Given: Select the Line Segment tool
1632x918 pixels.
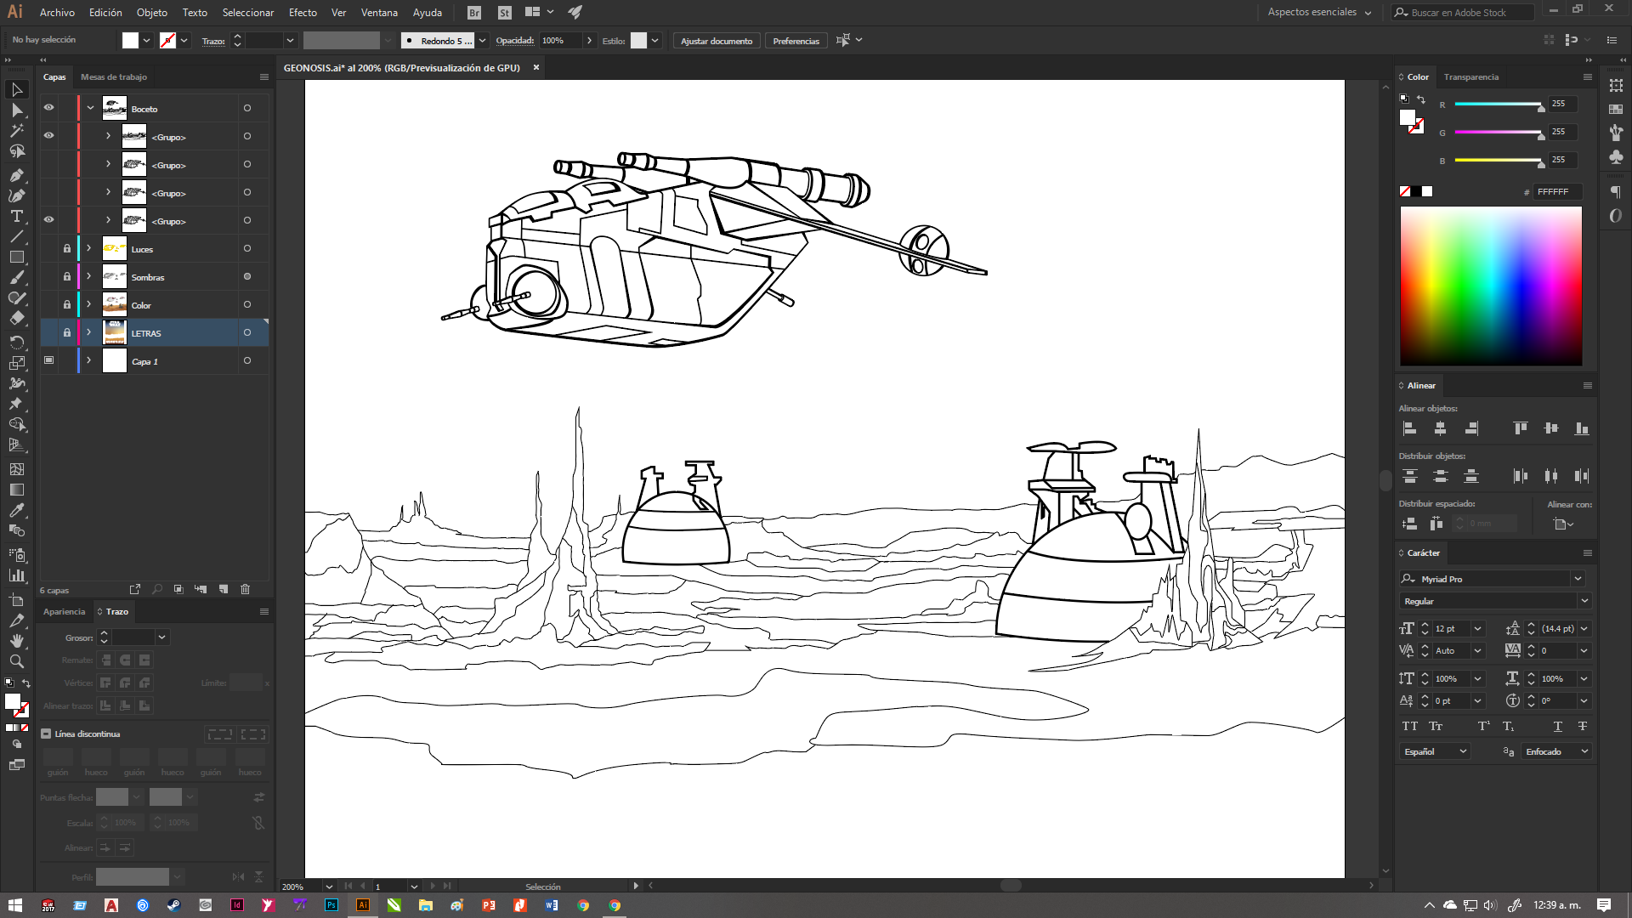Looking at the screenshot, I should 16,236.
